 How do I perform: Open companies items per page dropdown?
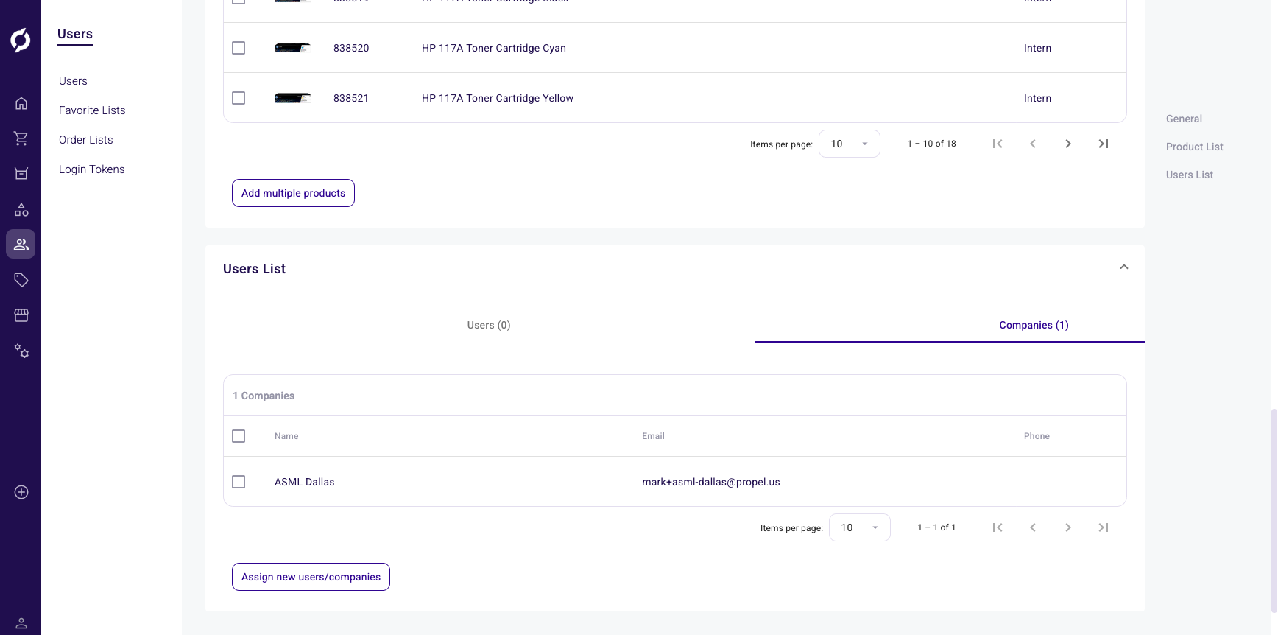click(860, 527)
